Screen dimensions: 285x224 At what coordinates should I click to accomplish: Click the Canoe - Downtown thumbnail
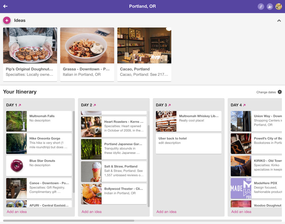16,188
